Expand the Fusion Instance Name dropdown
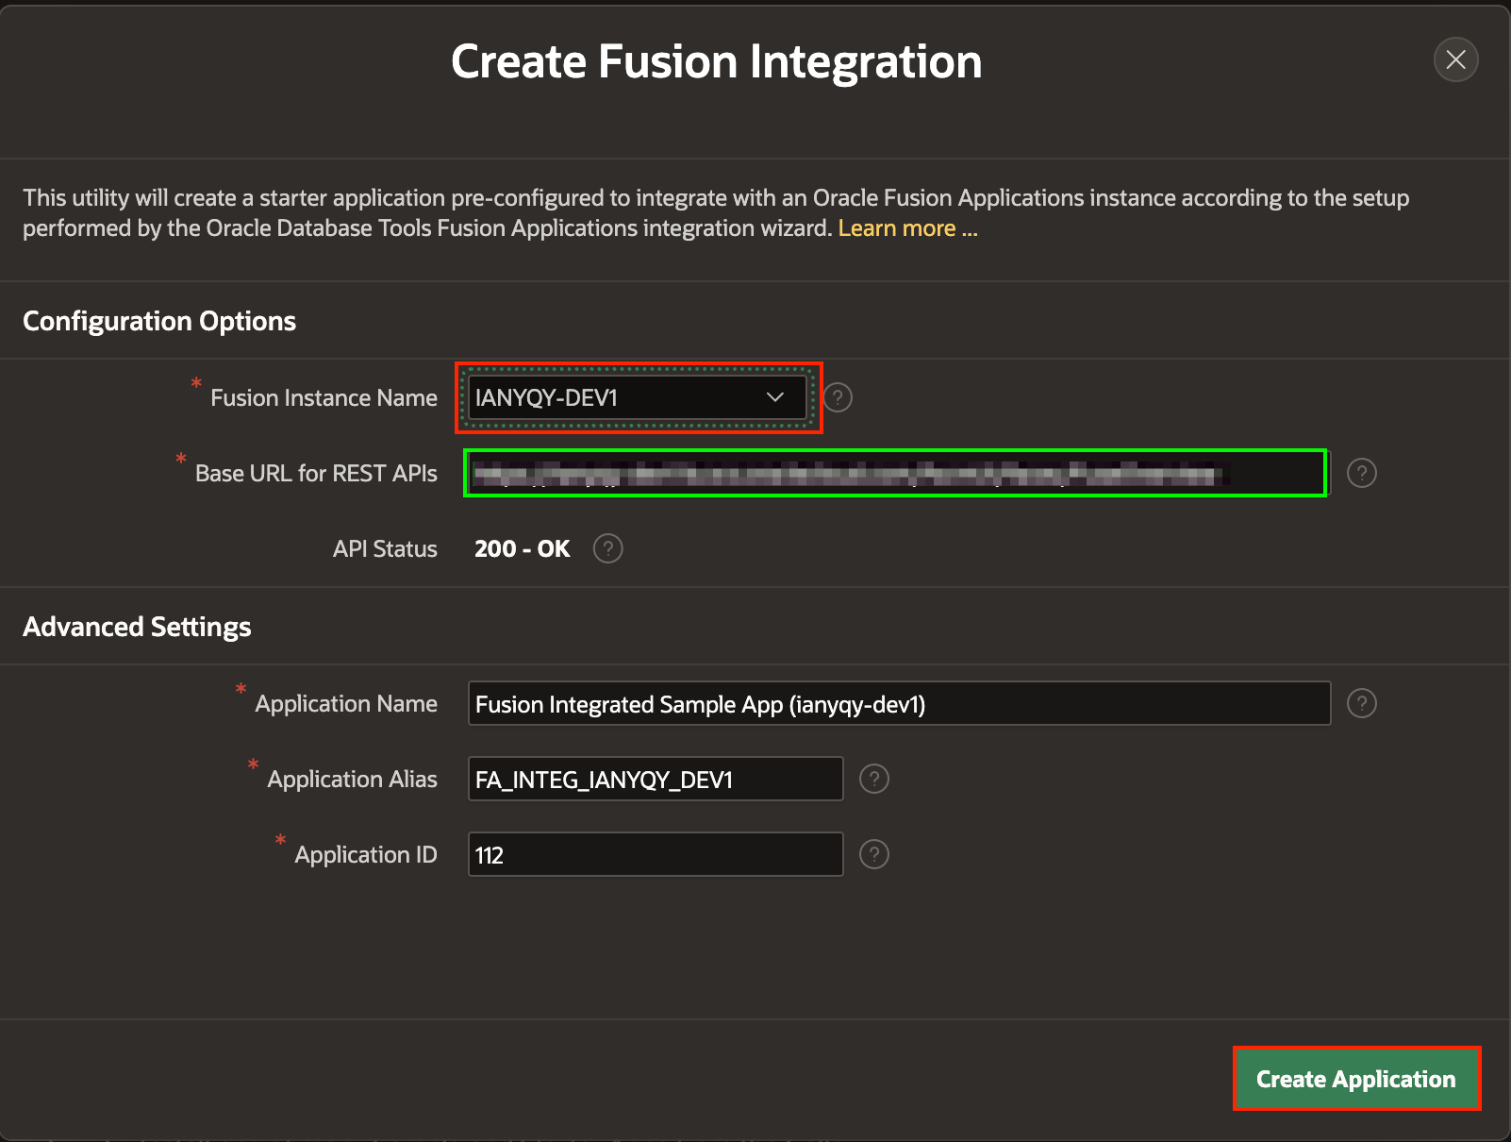The image size is (1511, 1142). pos(638,397)
